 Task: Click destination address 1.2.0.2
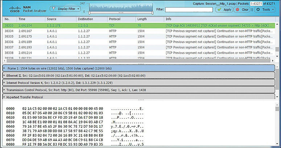point(83,25)
